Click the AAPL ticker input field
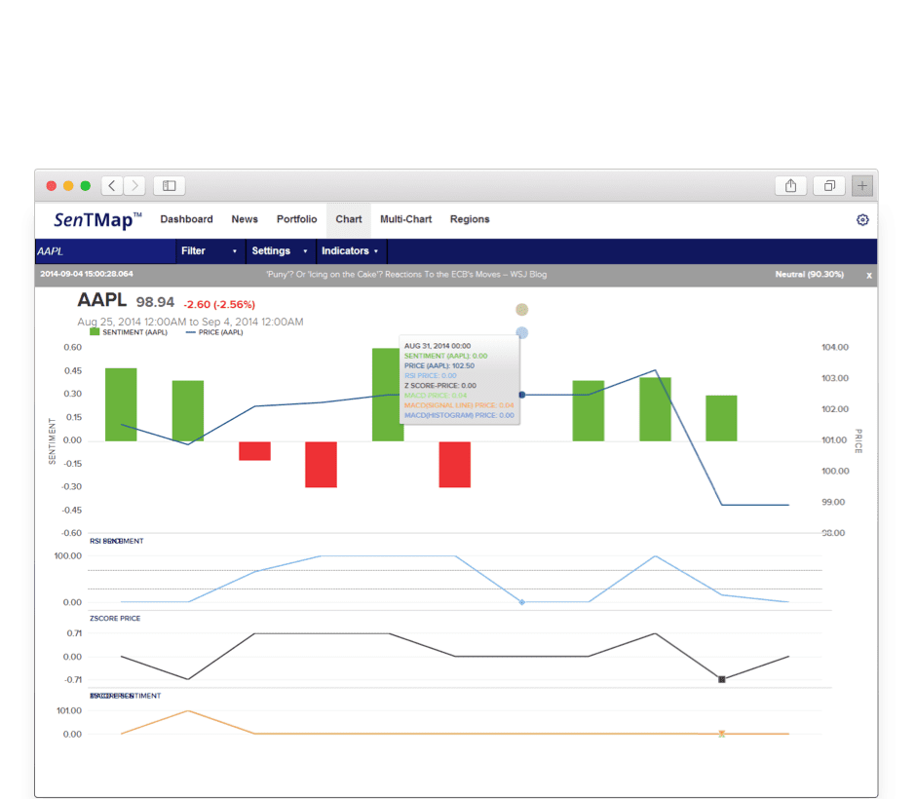 coord(105,251)
